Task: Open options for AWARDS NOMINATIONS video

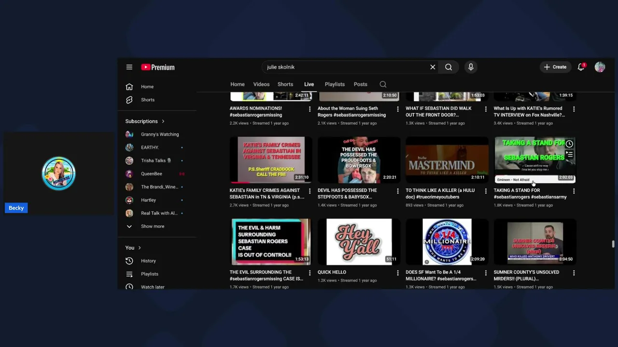Action: (x=310, y=109)
